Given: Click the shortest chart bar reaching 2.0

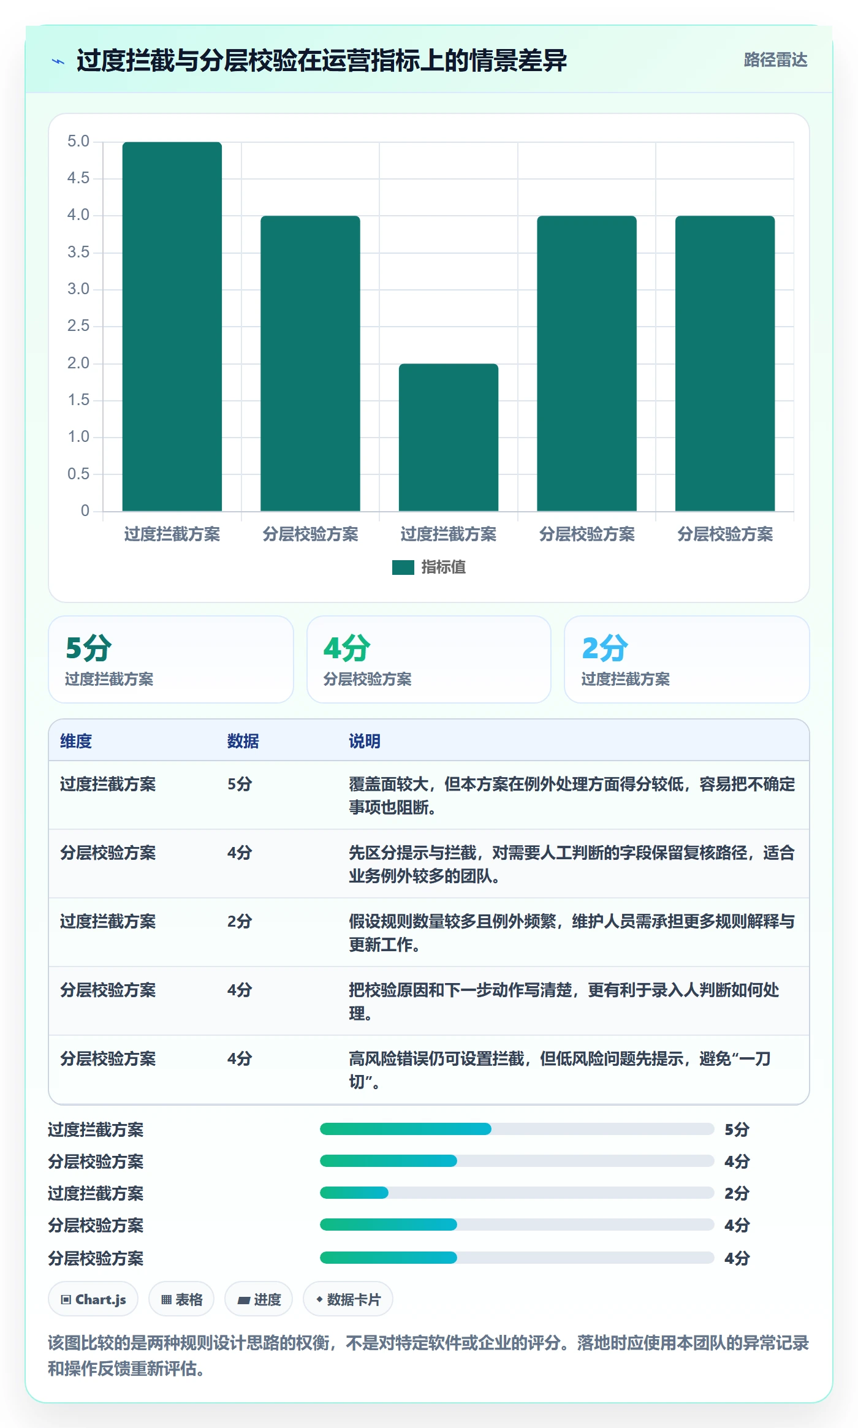Looking at the screenshot, I should point(449,437).
